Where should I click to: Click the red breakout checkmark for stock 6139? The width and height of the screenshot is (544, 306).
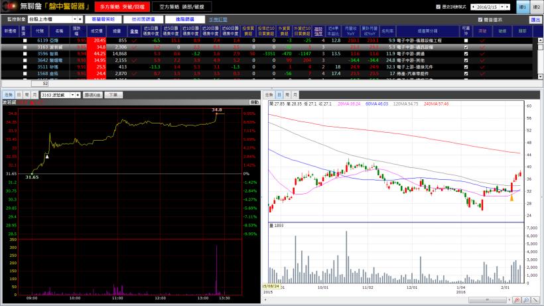482,40
